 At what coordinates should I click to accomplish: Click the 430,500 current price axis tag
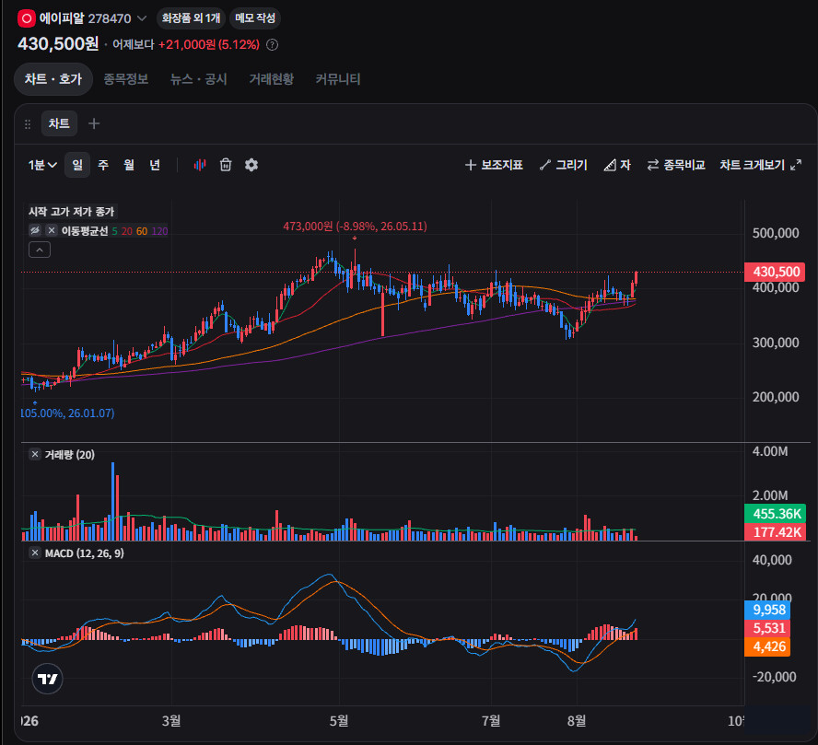775,272
